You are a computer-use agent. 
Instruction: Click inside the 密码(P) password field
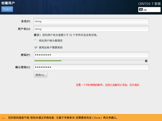pyautogui.click(x=91, y=55)
